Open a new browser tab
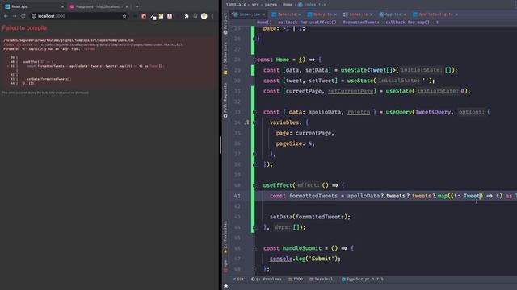Image resolution: width=517 pixels, height=290 pixels. coord(137,6)
